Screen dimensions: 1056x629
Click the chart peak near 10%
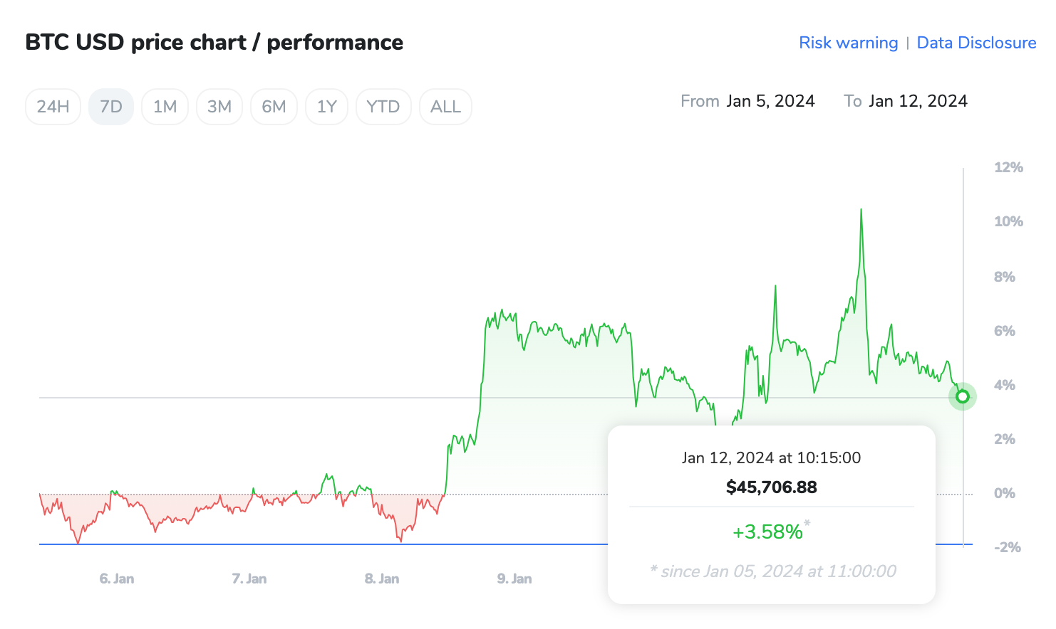pyautogui.click(x=861, y=210)
